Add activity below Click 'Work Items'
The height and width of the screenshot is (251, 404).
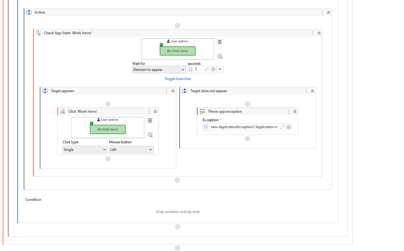click(108, 159)
